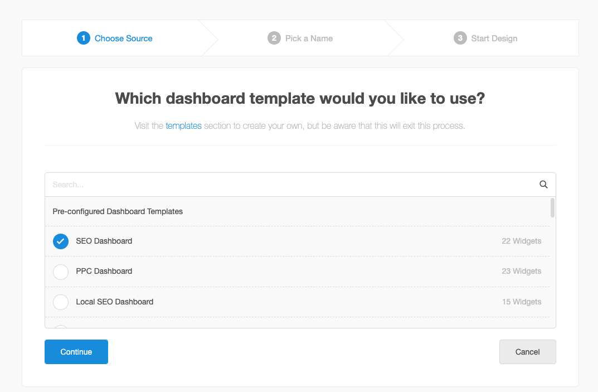Open the templates section link

tap(183, 125)
